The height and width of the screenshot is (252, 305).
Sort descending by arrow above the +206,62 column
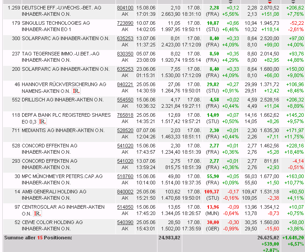[293, 2]
